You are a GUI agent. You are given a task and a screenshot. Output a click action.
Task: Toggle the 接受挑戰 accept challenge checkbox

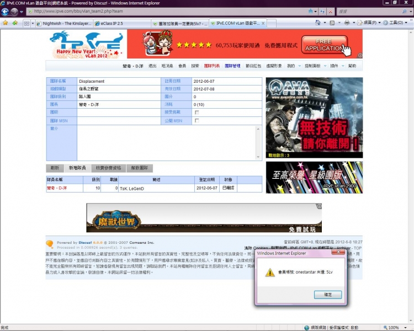pyautogui.click(x=197, y=113)
